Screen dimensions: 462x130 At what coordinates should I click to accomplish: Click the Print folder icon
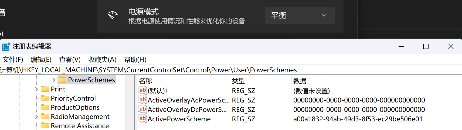coord(45,89)
